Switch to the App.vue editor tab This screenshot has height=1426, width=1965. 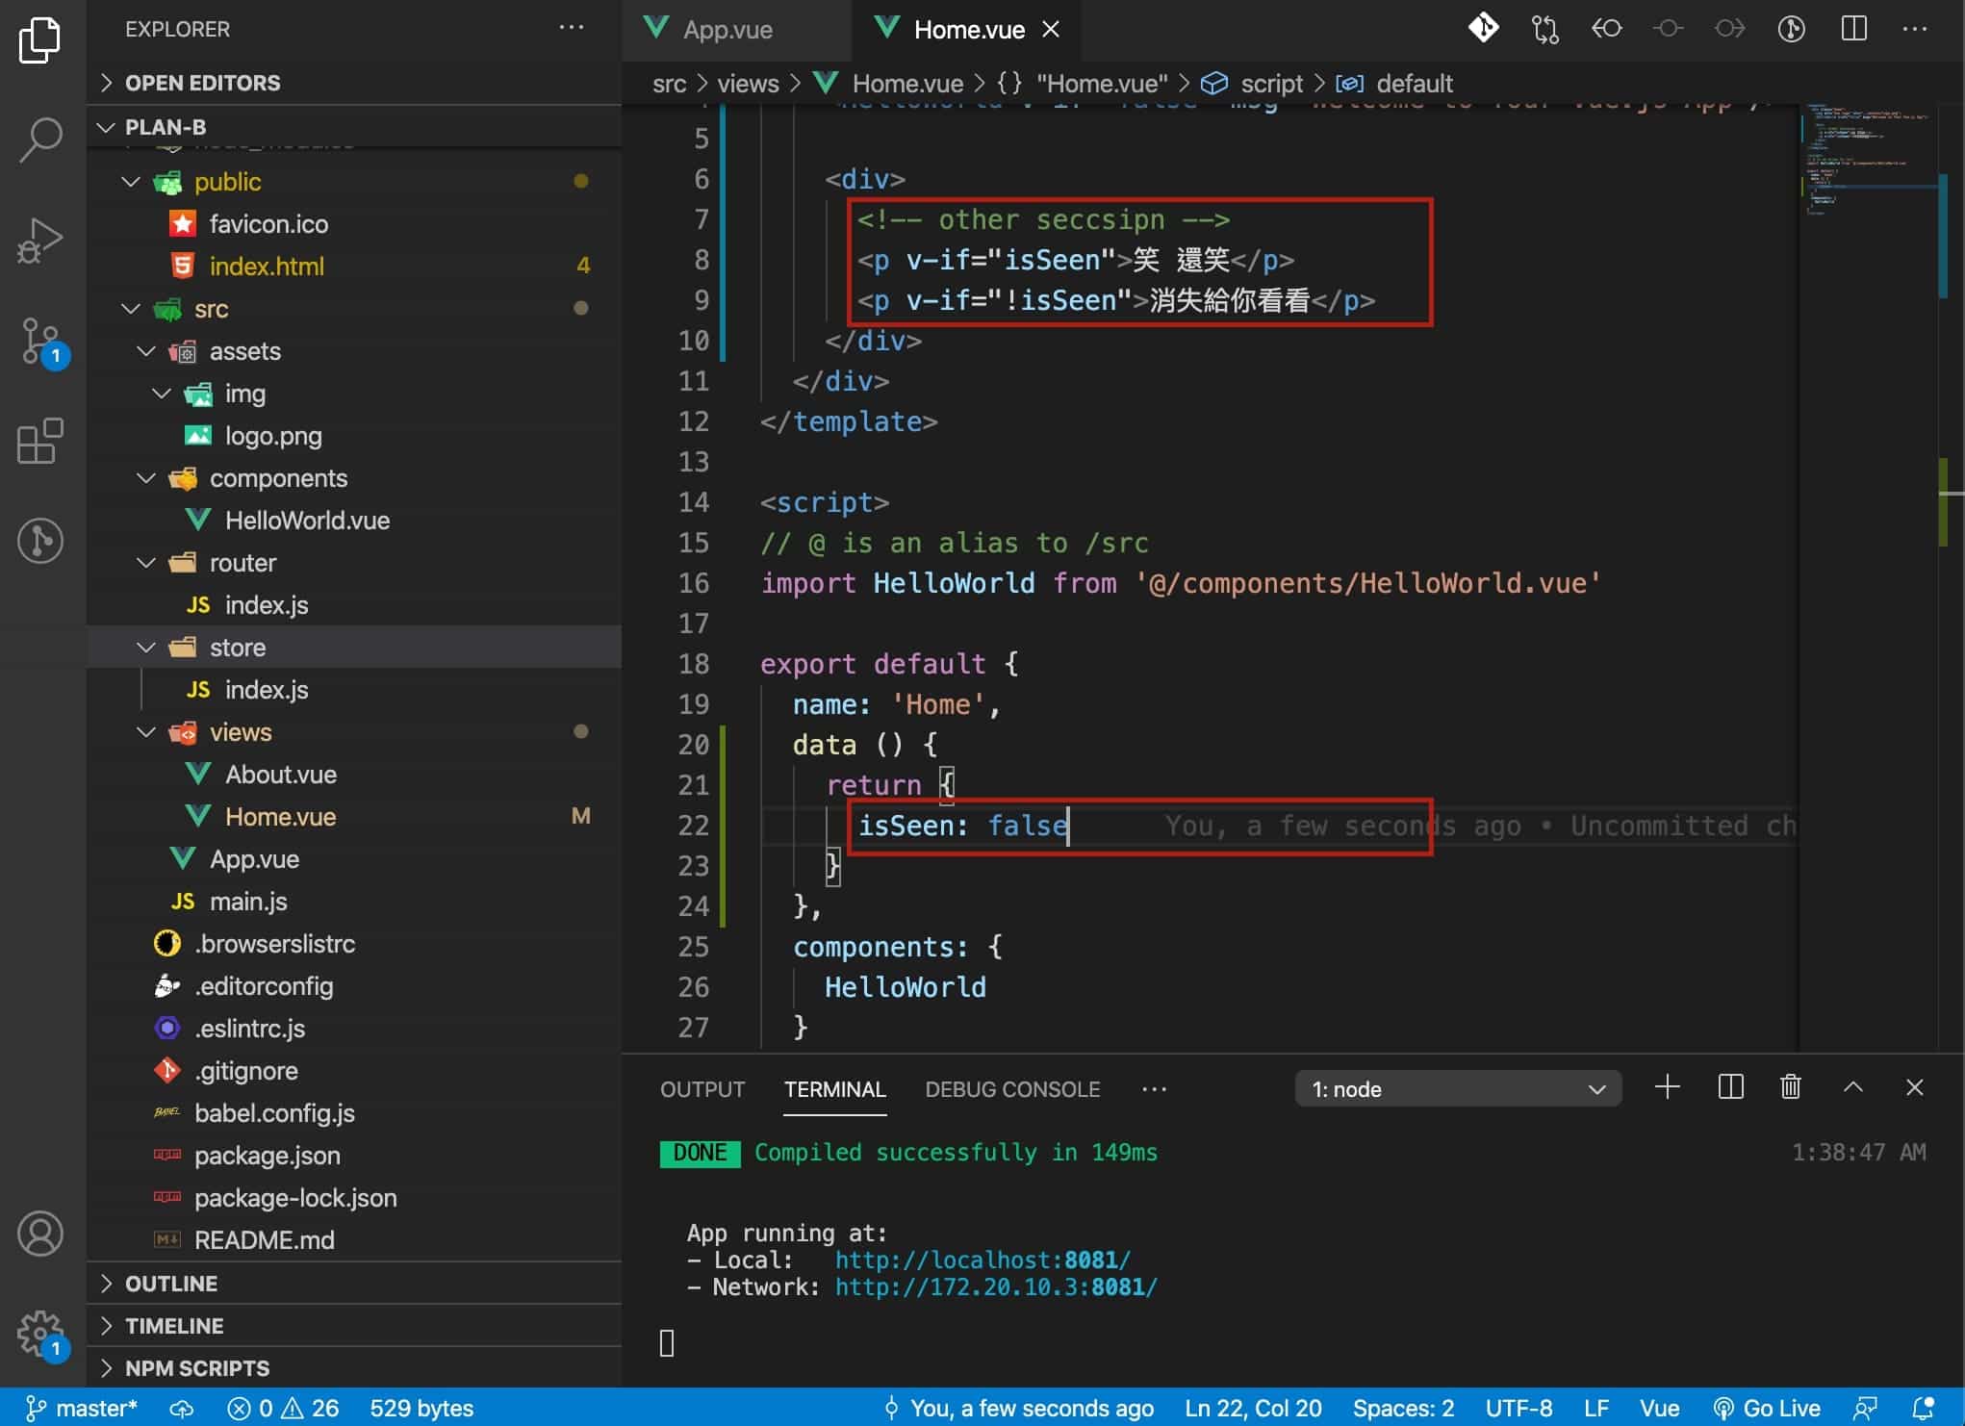(727, 30)
